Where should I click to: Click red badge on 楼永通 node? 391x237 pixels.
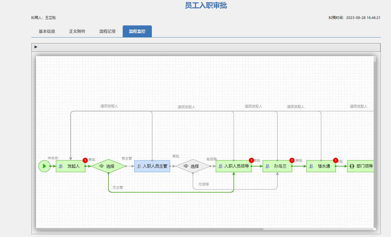point(335,160)
